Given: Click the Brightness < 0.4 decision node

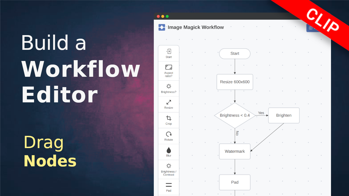Looking at the screenshot, I should click(x=234, y=115).
